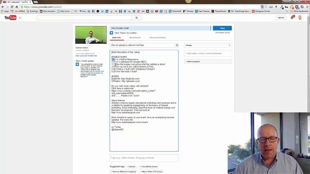Click the 'All changes saved' status text
310x174 pixels.
coord(222,32)
